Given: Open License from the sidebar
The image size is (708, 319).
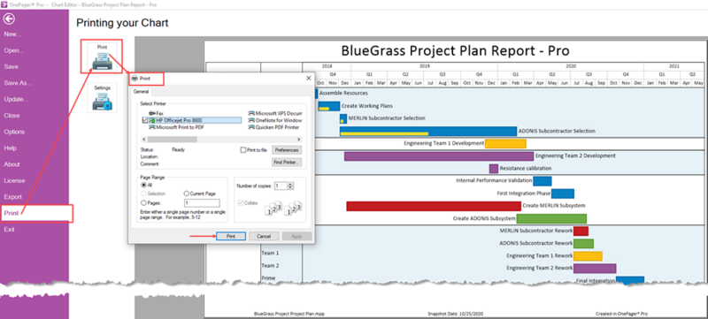Looking at the screenshot, I should pyautogui.click(x=14, y=180).
